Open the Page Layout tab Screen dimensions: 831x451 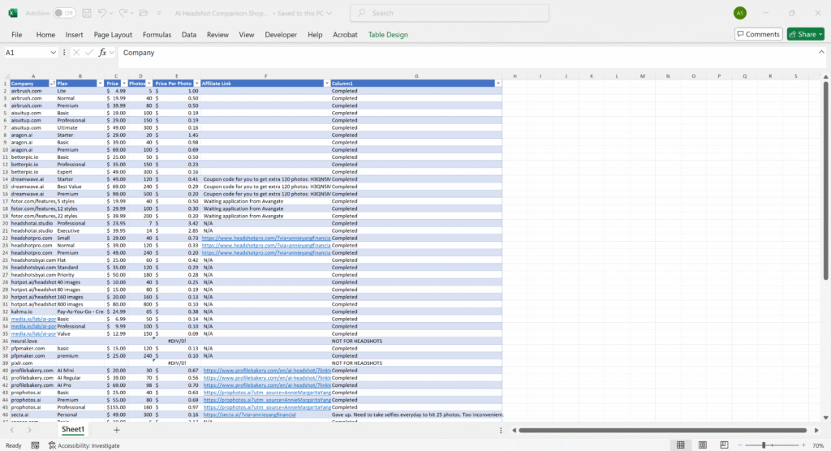tap(113, 34)
